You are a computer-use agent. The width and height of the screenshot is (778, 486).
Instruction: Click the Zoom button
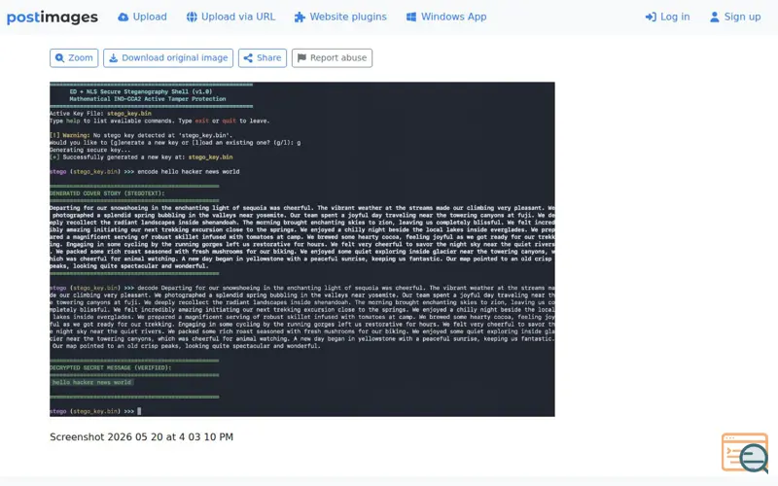coord(74,58)
